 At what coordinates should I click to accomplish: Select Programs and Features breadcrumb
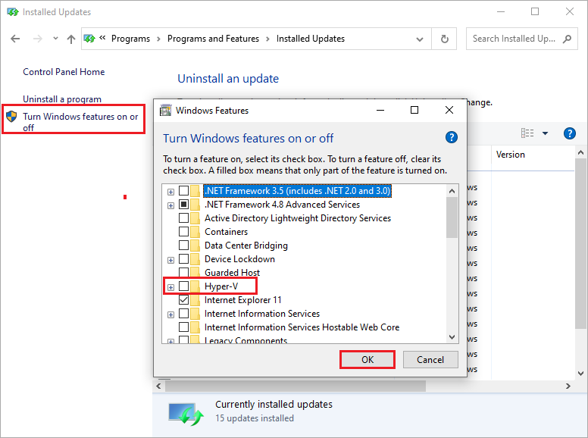click(x=213, y=39)
